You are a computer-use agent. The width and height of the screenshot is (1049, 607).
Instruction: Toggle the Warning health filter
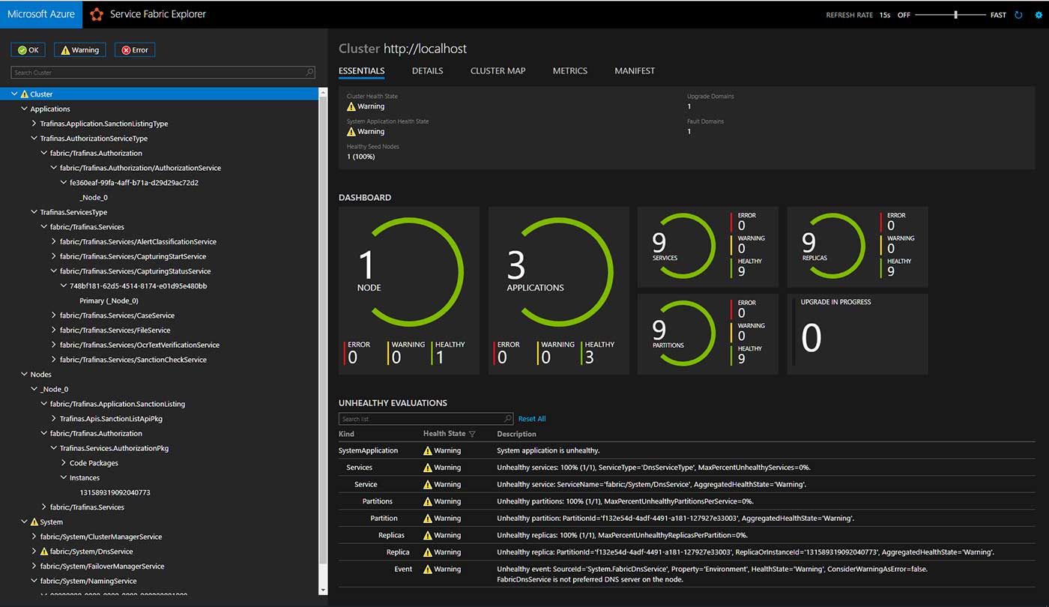point(79,50)
